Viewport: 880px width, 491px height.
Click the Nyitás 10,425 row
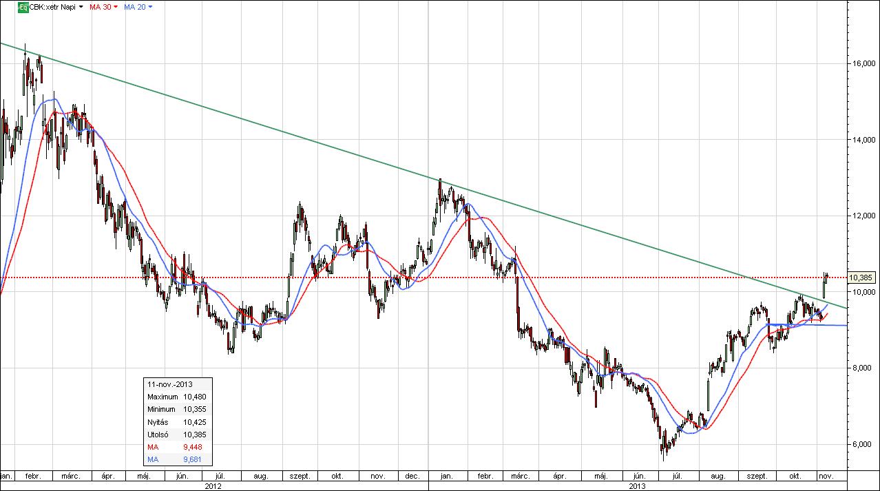(x=177, y=422)
